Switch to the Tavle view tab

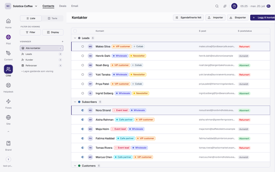click(x=52, y=18)
